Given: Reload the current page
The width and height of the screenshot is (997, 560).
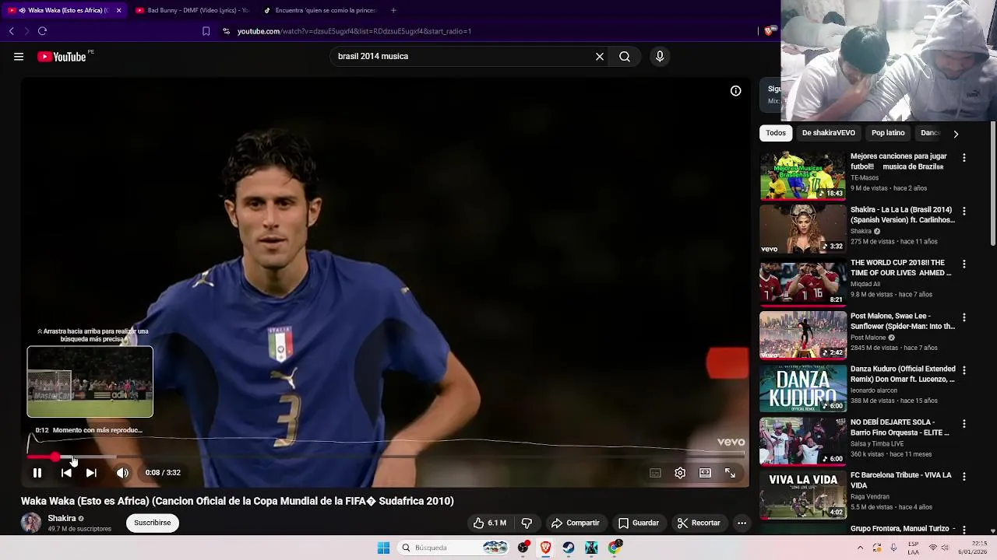Looking at the screenshot, I should pyautogui.click(x=42, y=31).
